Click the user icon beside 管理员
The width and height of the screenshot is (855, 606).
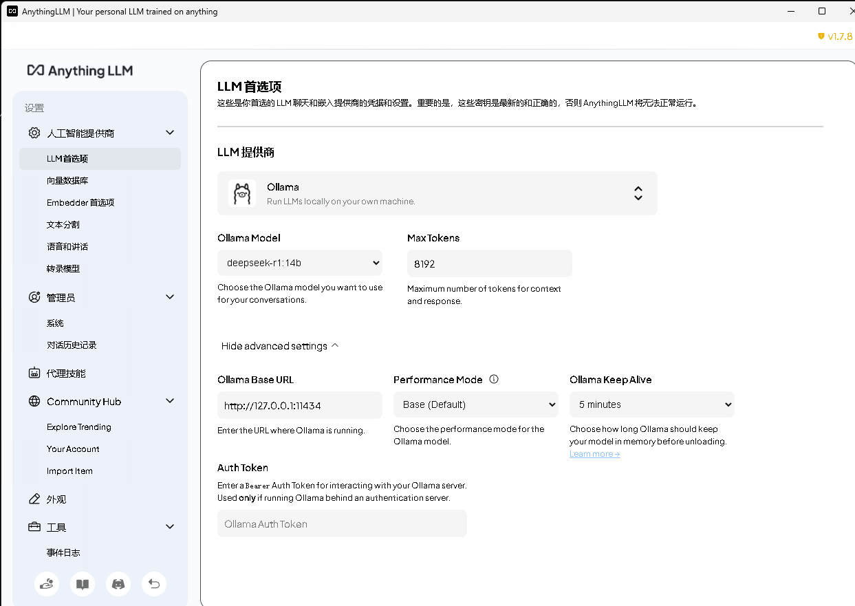(34, 297)
